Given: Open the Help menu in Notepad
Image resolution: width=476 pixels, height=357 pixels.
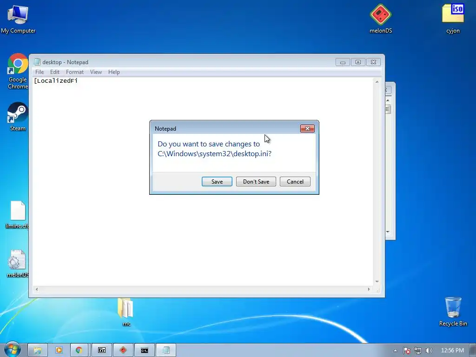Looking at the screenshot, I should point(114,72).
